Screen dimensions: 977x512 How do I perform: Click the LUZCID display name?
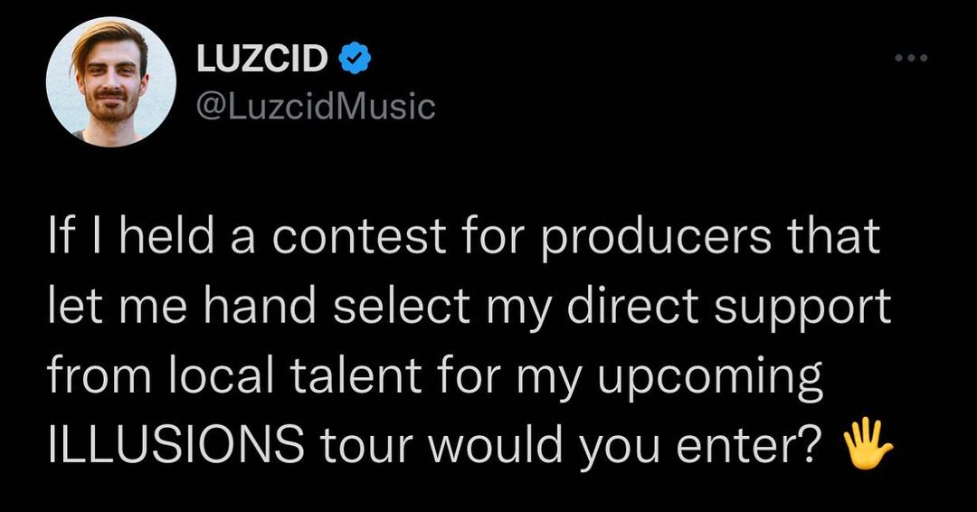click(262, 60)
